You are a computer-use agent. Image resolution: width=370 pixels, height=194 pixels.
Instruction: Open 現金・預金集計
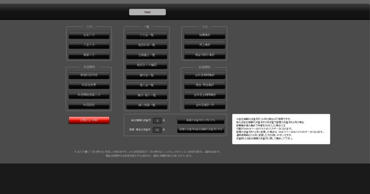[x=204, y=85]
